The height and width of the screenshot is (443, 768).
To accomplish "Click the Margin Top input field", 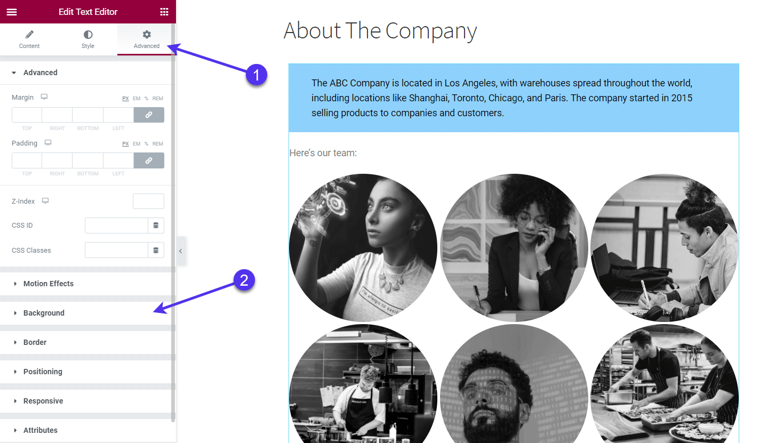I will click(x=27, y=115).
